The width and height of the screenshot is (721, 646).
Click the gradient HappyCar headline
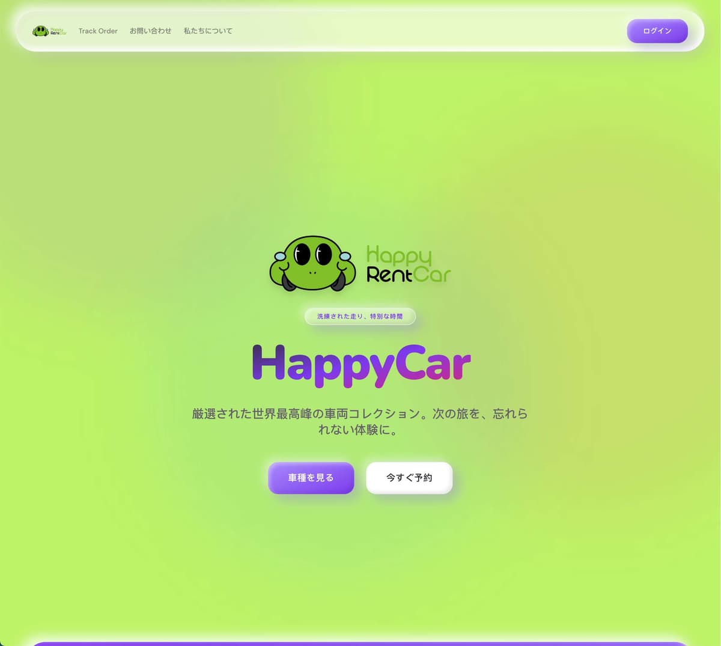click(x=360, y=365)
